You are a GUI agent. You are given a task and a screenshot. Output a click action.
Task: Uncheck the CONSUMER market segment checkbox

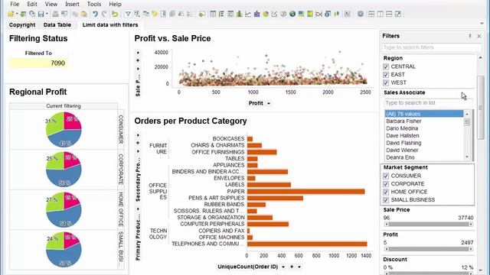click(386, 176)
